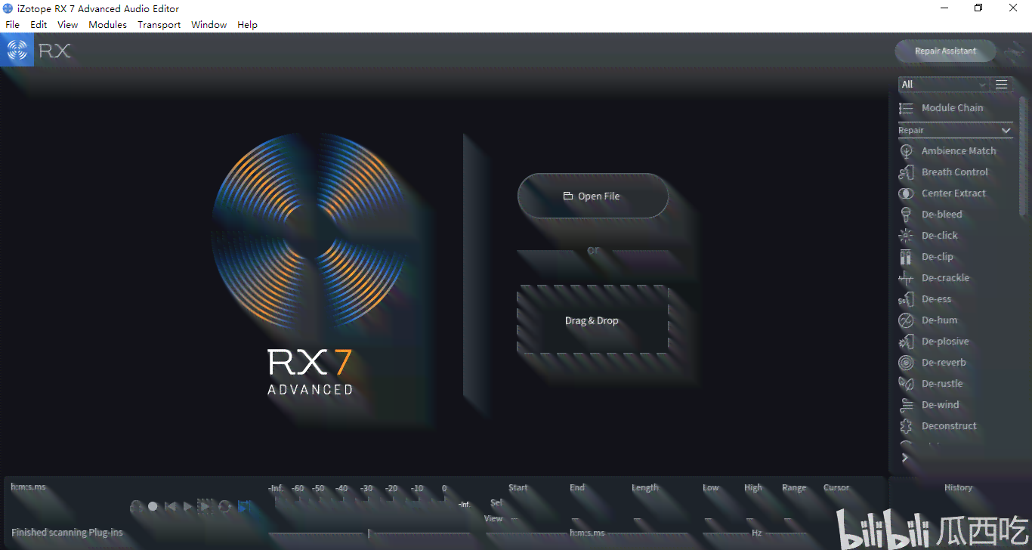Screen dimensions: 1032x550
Task: Open the File menu
Action: pos(13,25)
